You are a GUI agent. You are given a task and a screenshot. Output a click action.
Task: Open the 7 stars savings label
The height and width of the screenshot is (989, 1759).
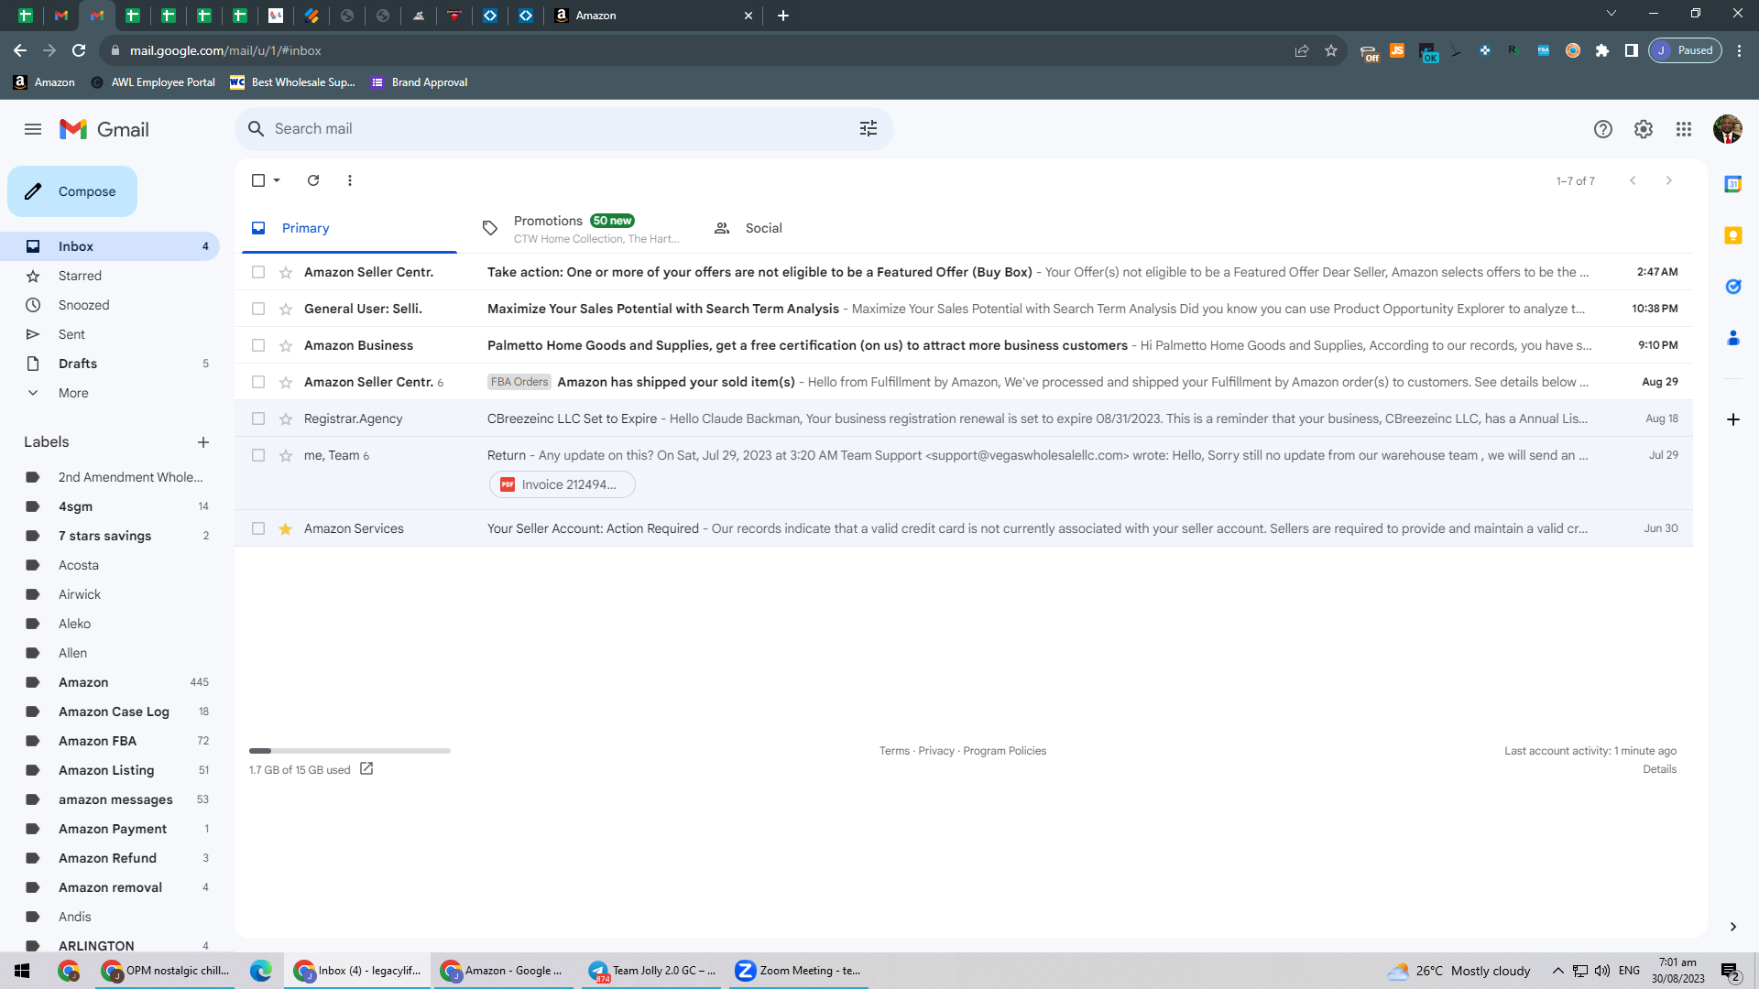[x=104, y=536]
